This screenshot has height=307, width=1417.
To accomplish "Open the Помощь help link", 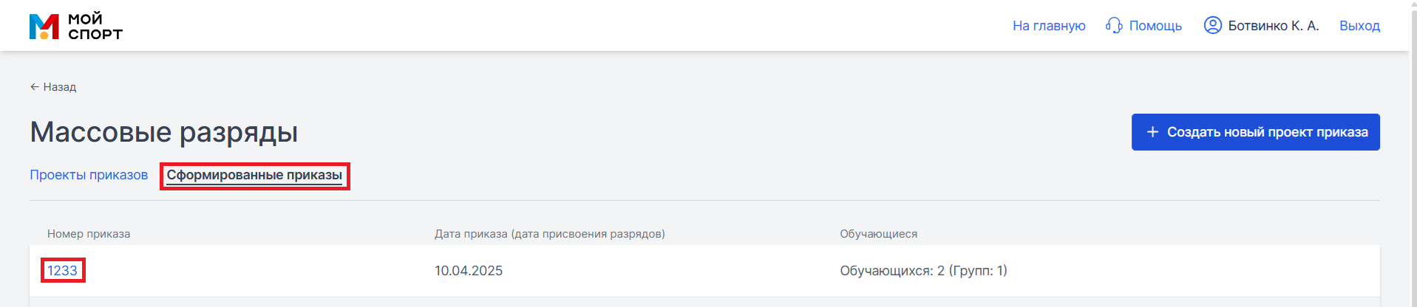I will pyautogui.click(x=1155, y=26).
